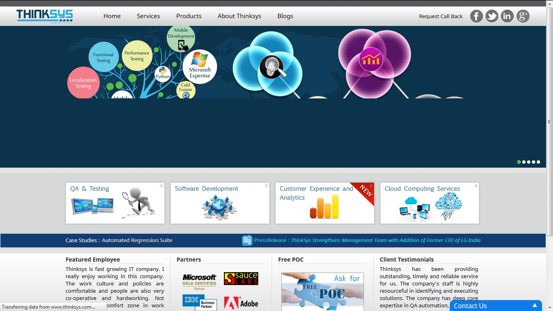The width and height of the screenshot is (553, 311).
Task: Open the Thinksys Facebook page icon
Action: tap(476, 16)
